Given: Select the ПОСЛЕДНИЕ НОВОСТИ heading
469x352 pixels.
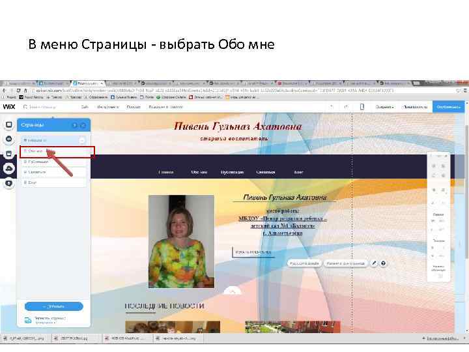Looking at the screenshot, I should pyautogui.click(x=164, y=306).
